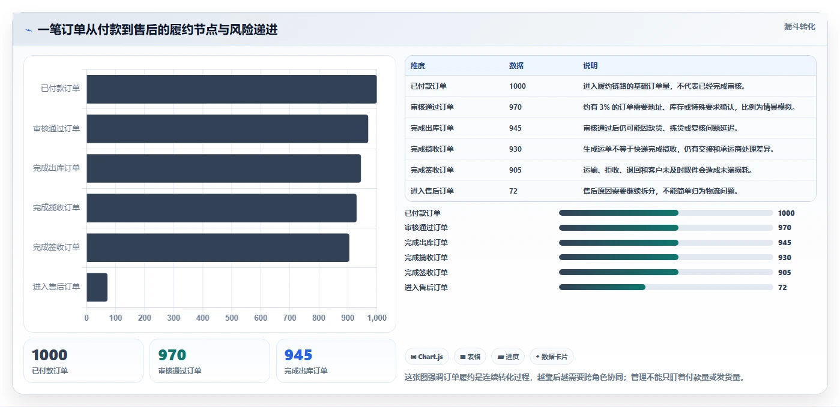
Task: Click the green 970 card
Action: 210,361
